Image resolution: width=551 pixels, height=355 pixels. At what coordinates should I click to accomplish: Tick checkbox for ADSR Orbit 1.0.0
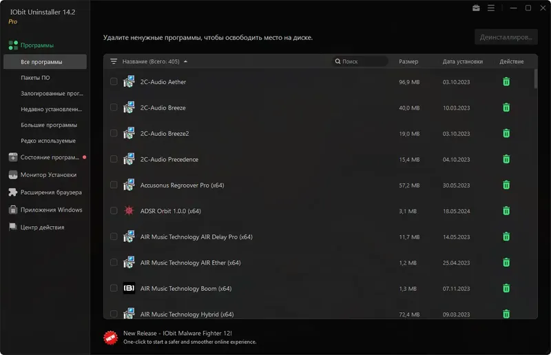[114, 210]
